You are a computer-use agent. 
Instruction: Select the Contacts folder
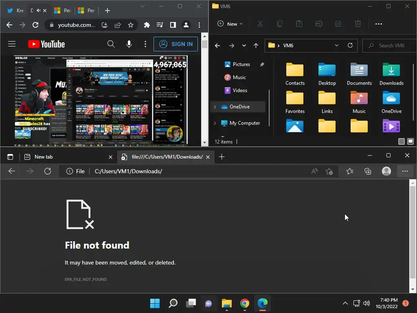pyautogui.click(x=295, y=74)
